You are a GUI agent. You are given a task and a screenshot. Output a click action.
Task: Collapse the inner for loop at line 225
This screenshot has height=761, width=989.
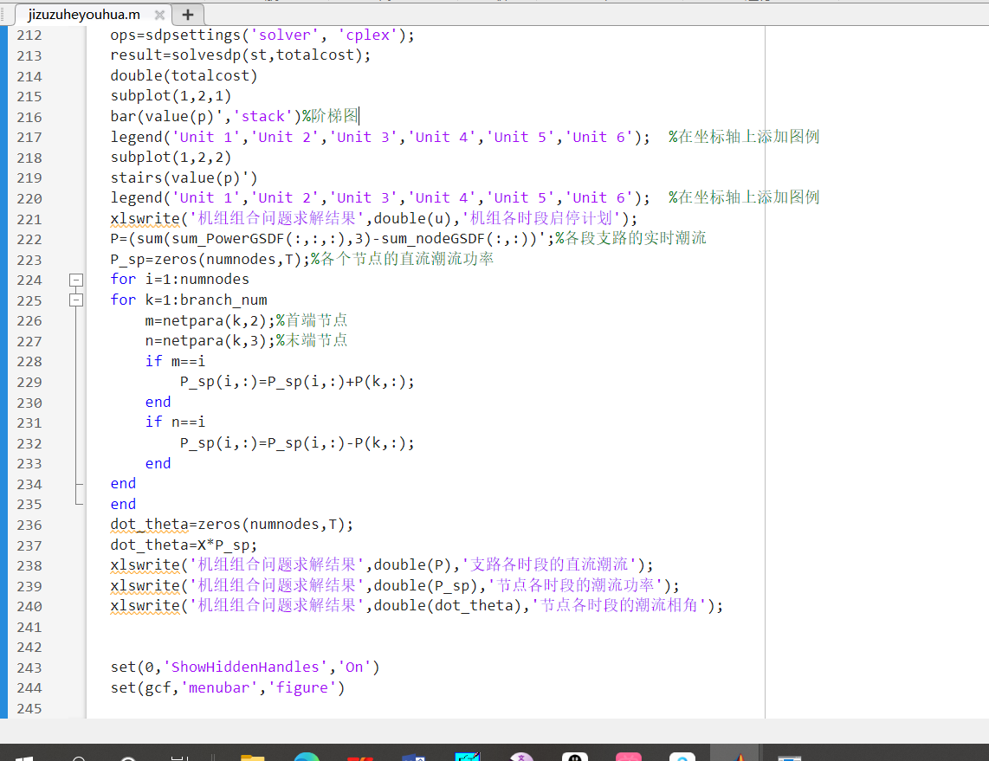tap(76, 300)
